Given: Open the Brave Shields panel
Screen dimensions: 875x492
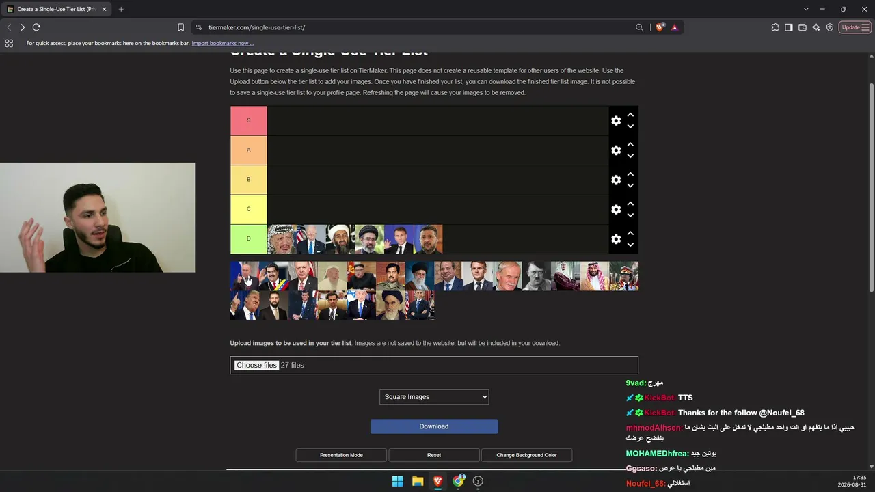Looking at the screenshot, I should pos(660,27).
